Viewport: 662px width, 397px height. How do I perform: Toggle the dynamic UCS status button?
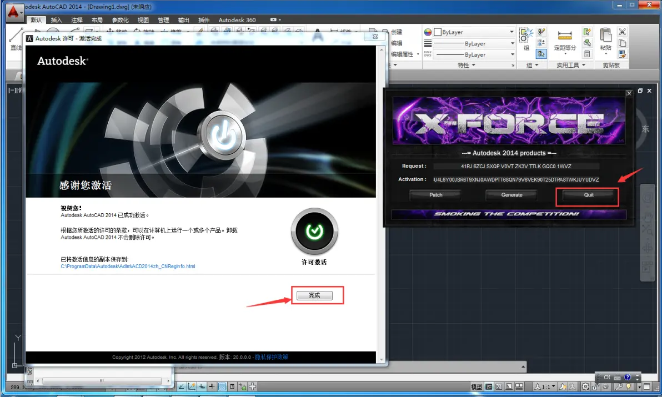click(x=192, y=386)
